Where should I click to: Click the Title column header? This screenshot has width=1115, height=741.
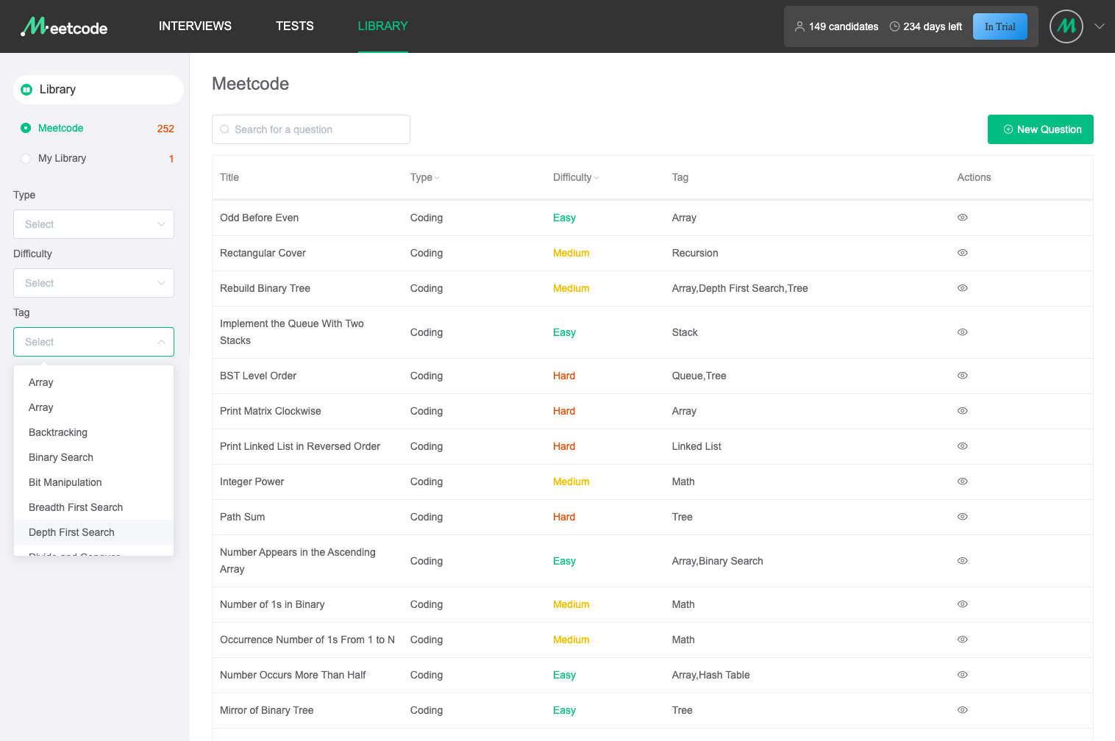tap(229, 177)
